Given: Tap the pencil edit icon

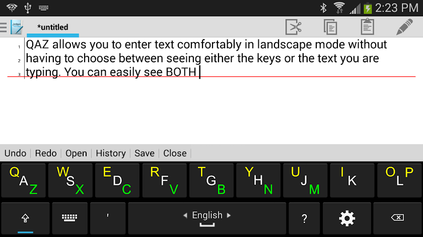Looking at the screenshot, I should (x=404, y=27).
